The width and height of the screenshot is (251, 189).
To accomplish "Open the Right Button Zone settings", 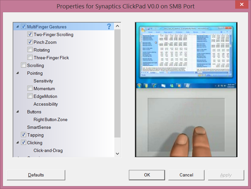I will 50,119.
